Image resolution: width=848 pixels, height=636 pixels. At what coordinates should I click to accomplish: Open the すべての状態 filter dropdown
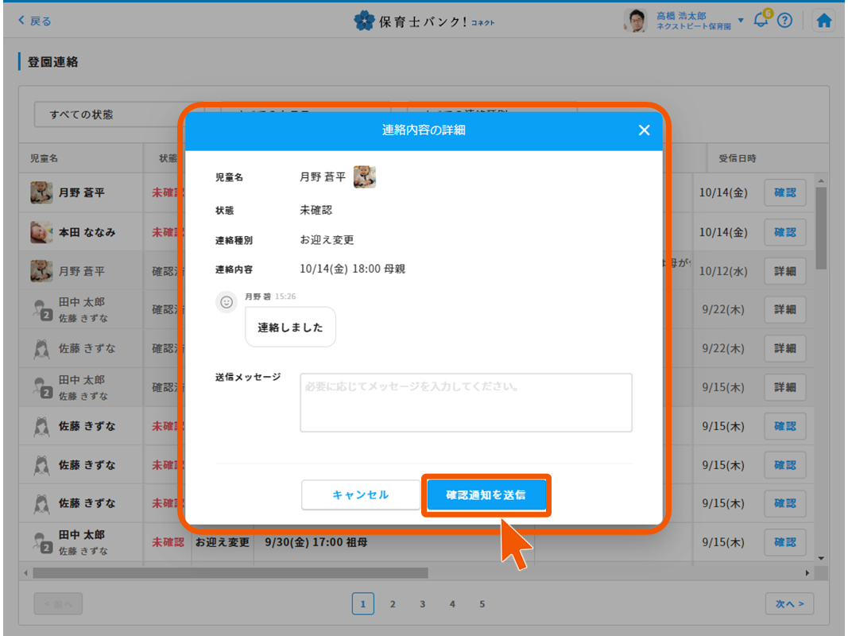111,114
